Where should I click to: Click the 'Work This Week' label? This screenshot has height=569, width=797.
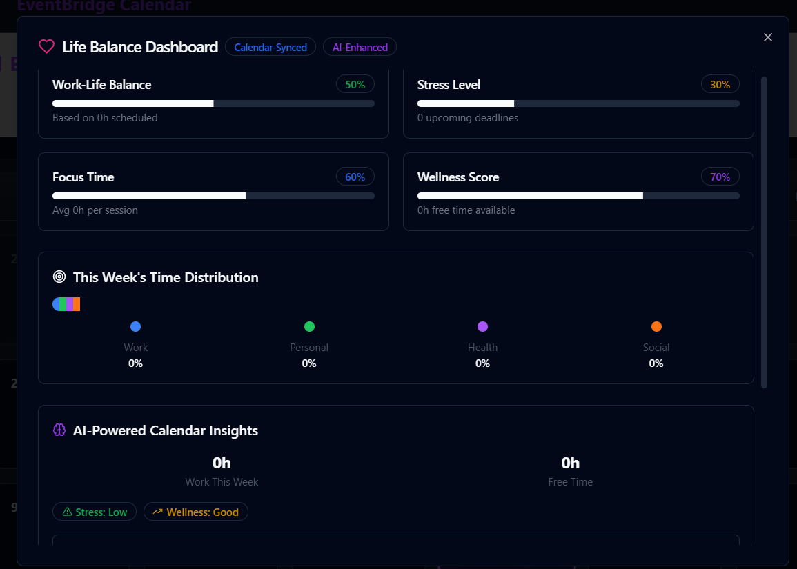coord(222,482)
